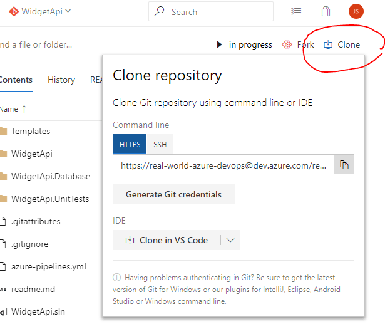Toggle the Clone button in toolbar
Screen dimensions: 385x324
click(342, 44)
